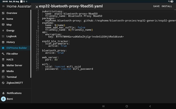The image size is (176, 109).
Task: Tap the Android recent apps button
Action: coord(103,106)
